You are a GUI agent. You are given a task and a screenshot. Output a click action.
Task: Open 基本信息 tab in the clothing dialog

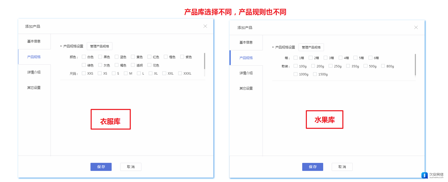34,41
